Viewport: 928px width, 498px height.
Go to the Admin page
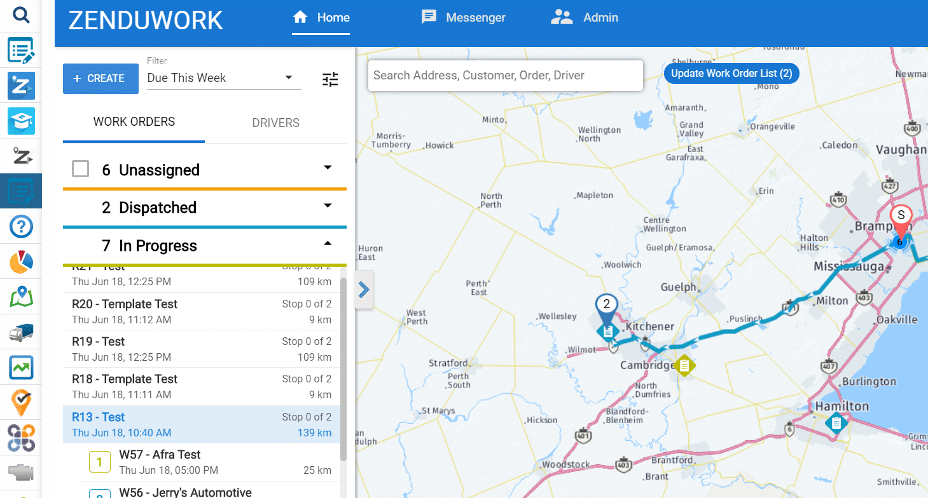click(585, 18)
